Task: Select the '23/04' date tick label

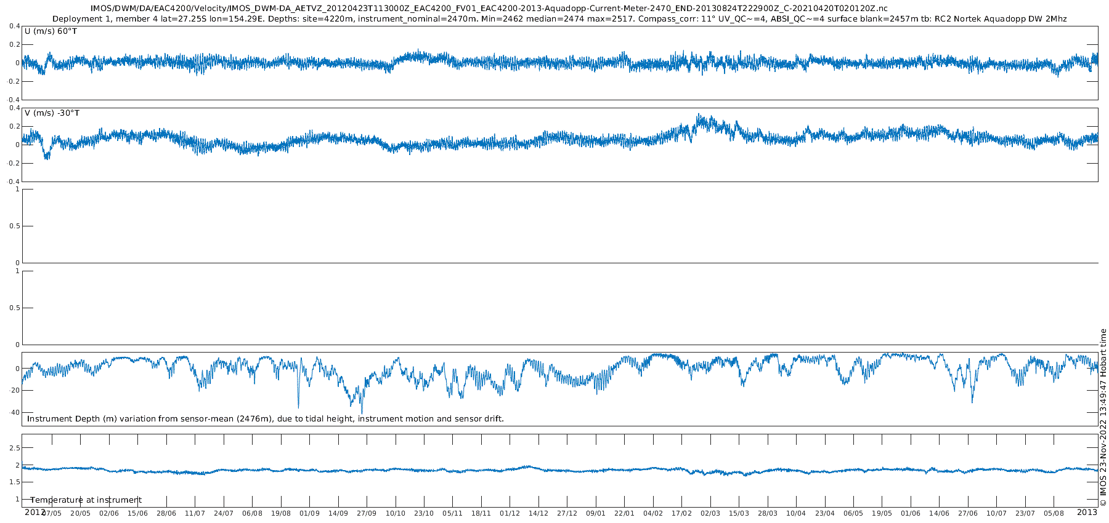Action: click(x=825, y=513)
